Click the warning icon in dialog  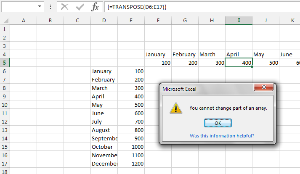coord(175,108)
